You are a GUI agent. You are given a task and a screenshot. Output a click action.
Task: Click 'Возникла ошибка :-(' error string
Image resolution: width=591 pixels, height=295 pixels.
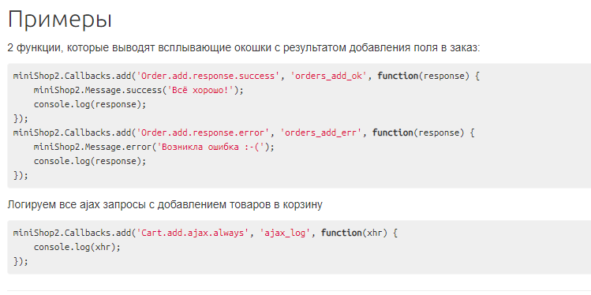pos(211,147)
